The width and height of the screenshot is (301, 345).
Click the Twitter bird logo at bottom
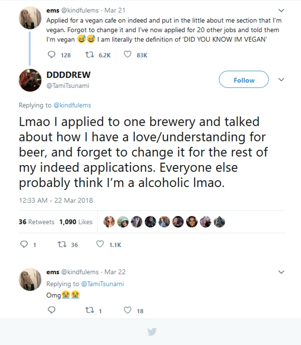[152, 332]
